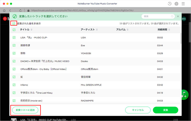Toggle hide converted songs checkbox
Viewport: 191px width, 121px height.
pyautogui.click(x=14, y=24)
